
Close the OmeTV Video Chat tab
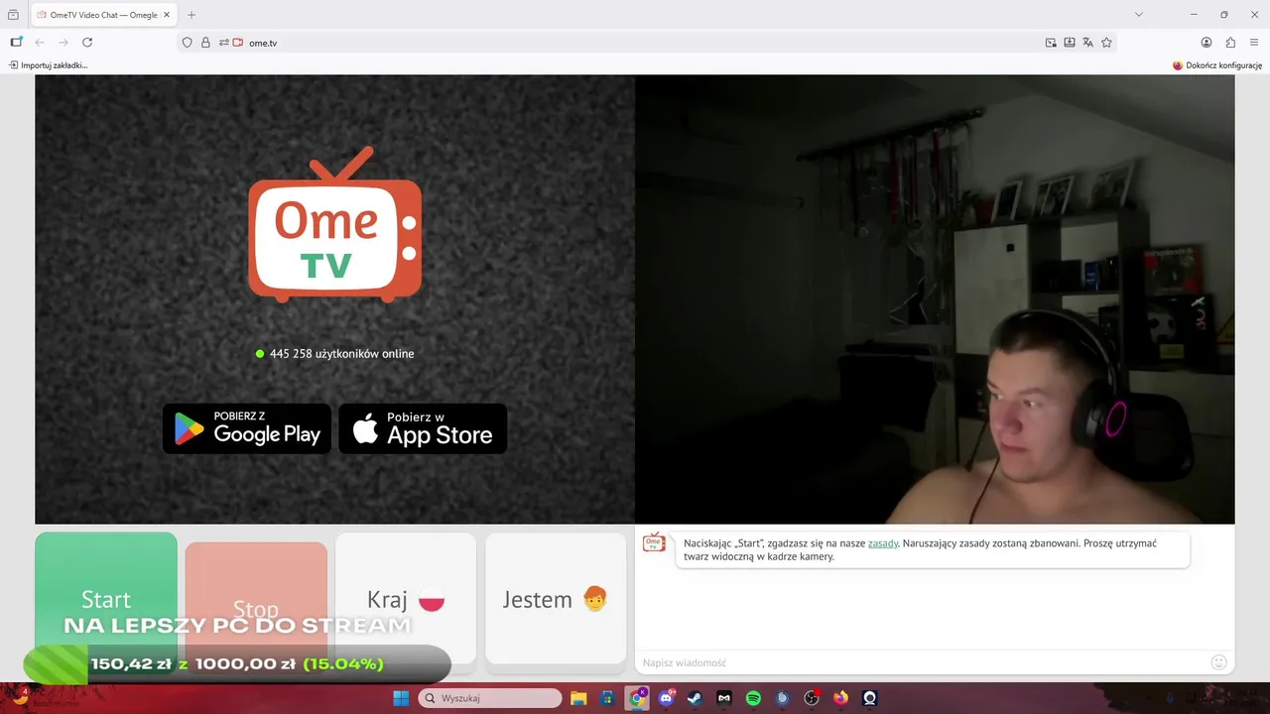168,15
